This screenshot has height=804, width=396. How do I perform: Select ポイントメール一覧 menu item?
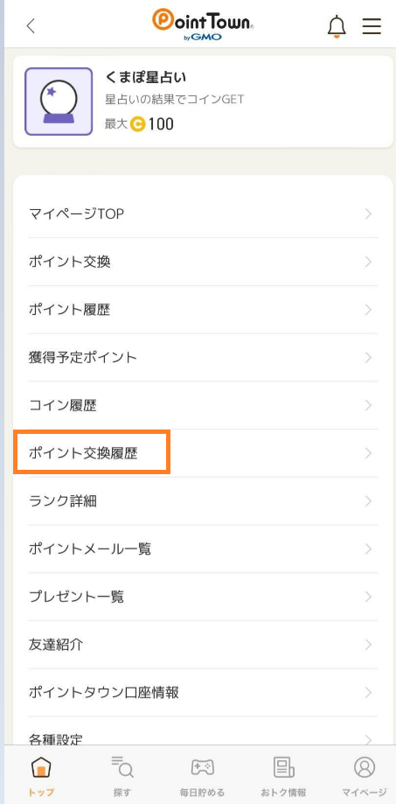coord(203,549)
